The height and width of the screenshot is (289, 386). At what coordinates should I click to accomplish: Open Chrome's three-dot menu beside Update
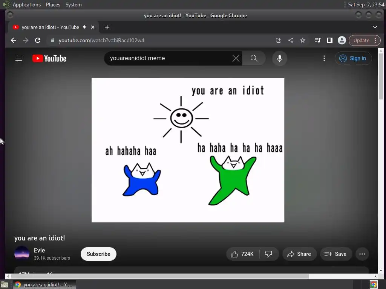click(x=376, y=40)
